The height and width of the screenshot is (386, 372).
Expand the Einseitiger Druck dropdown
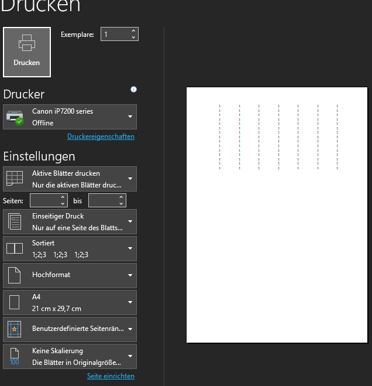click(130, 222)
